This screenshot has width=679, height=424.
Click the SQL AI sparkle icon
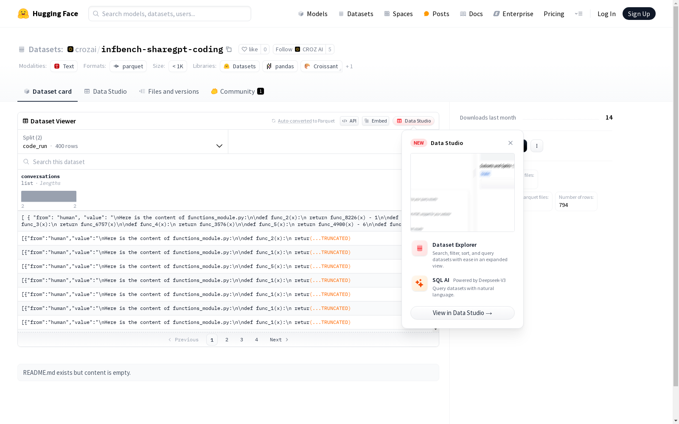420,284
